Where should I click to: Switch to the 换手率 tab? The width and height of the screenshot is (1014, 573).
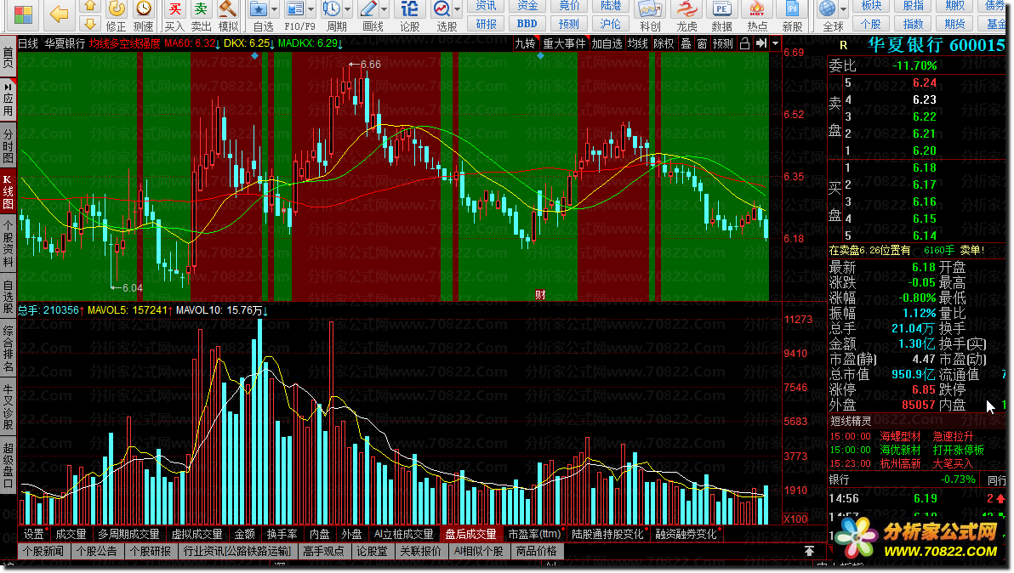[x=282, y=534]
